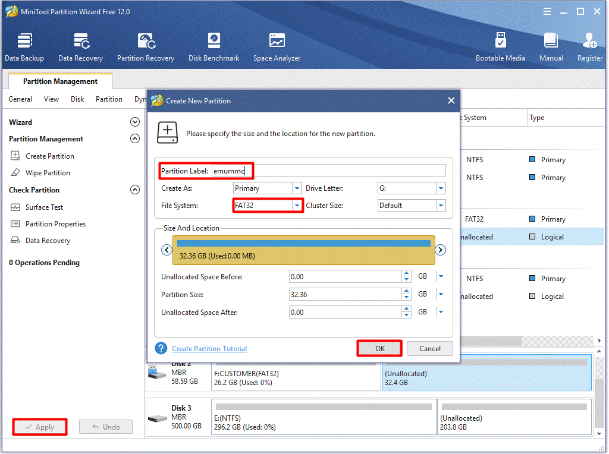Click the Undo button

point(106,427)
